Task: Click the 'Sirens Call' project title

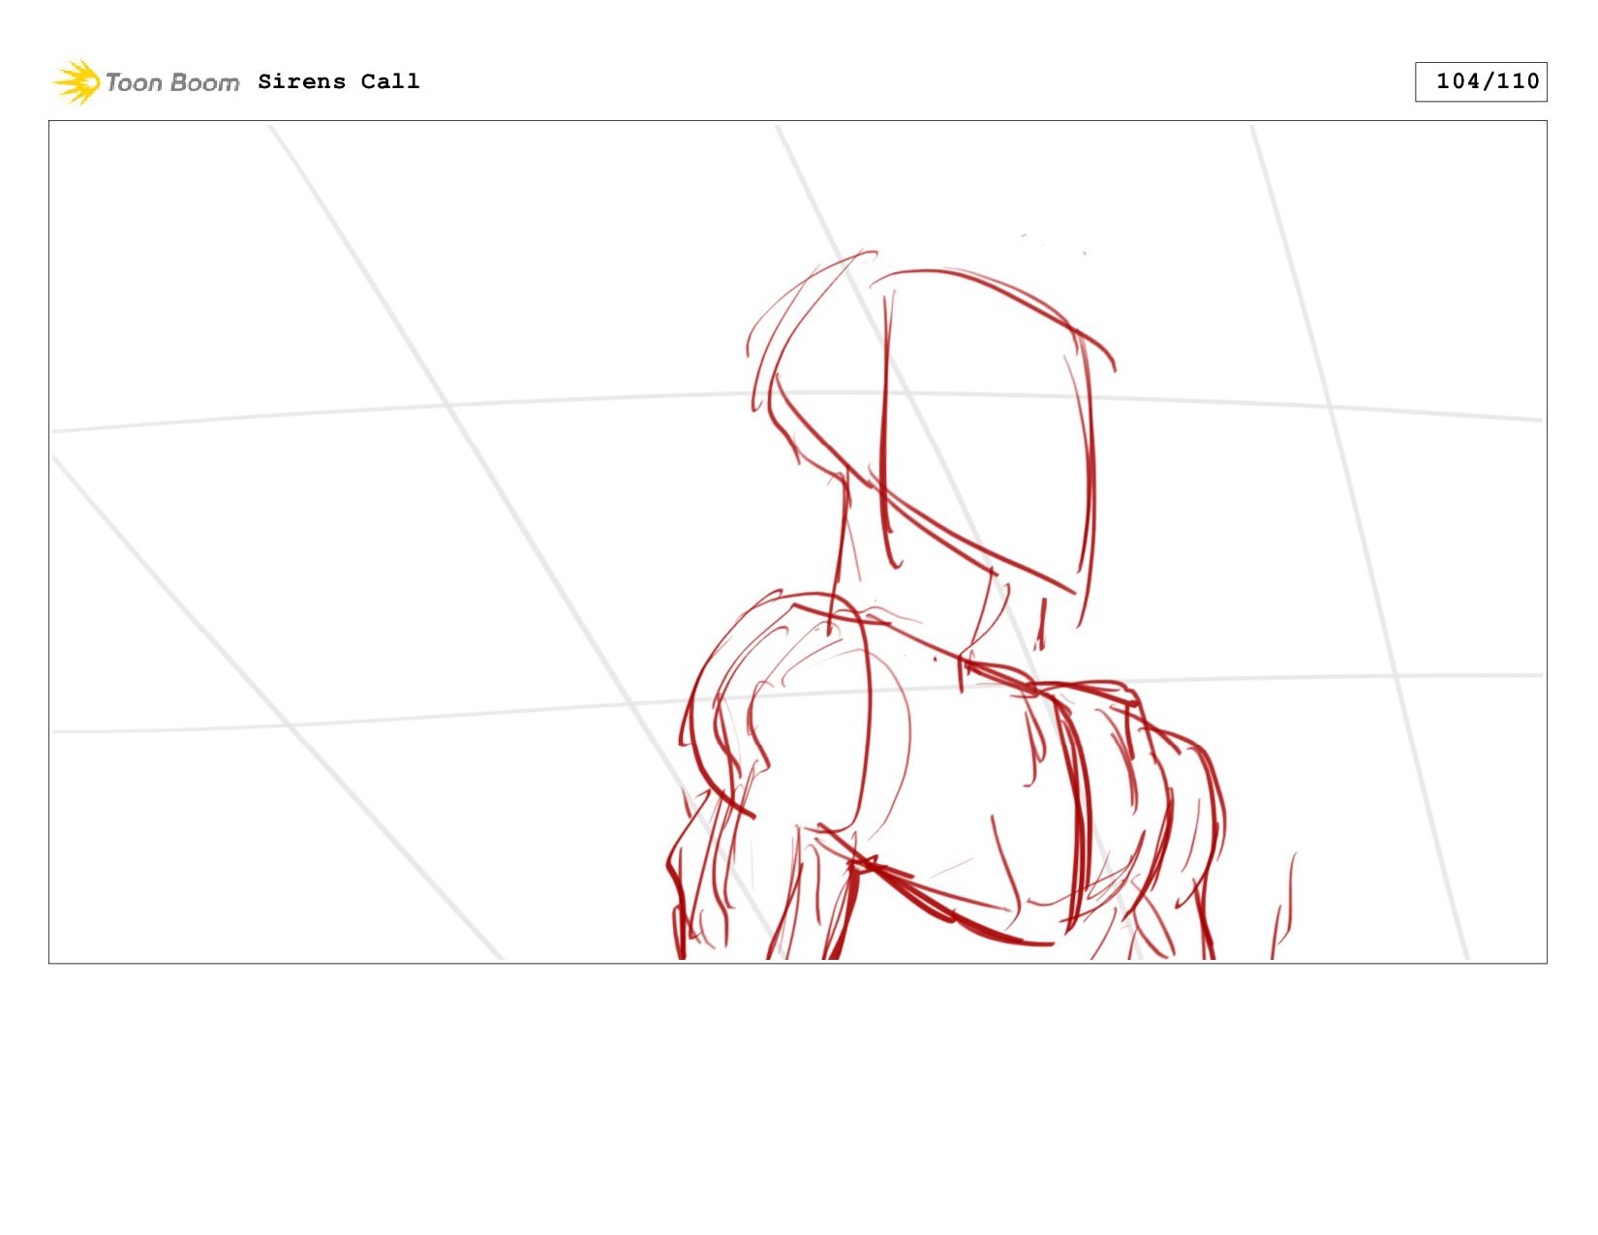Action: tap(339, 81)
